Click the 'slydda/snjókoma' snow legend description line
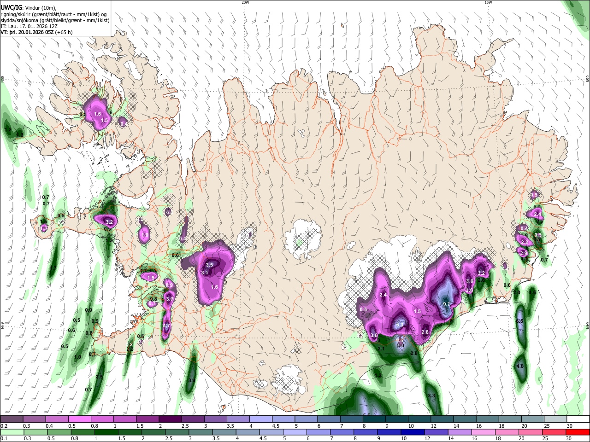 coord(55,20)
